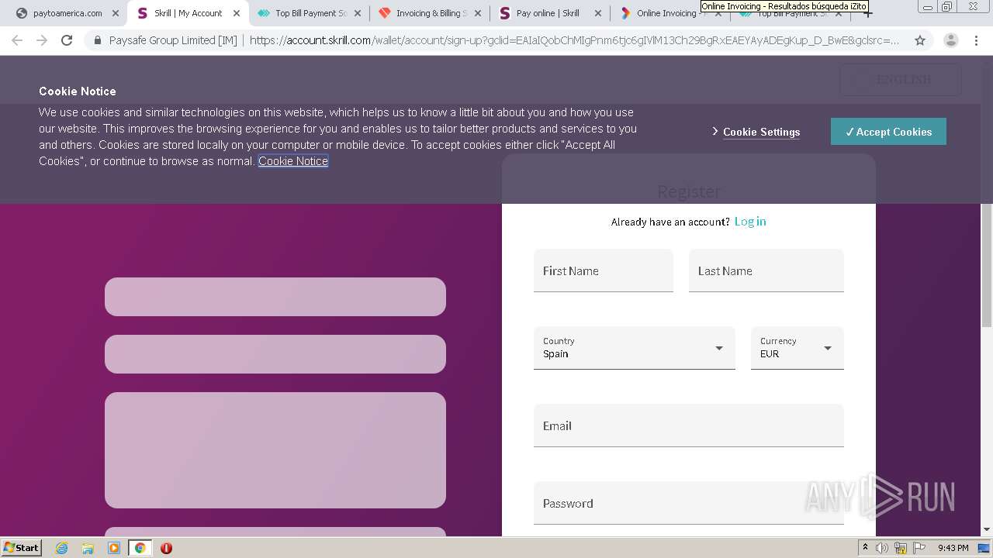This screenshot has width=993, height=558.
Task: Close the Pay online Skrill tab
Action: coord(599,13)
